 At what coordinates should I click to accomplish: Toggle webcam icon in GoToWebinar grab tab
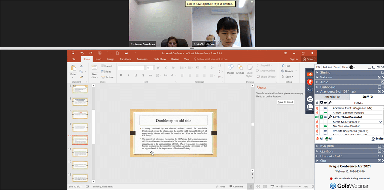[x=310, y=90]
